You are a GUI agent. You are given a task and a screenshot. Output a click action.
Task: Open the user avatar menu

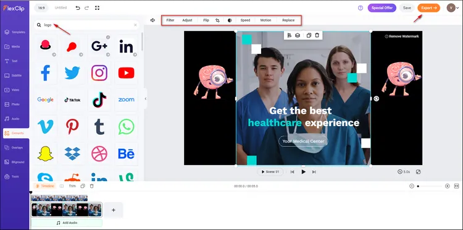[451, 8]
